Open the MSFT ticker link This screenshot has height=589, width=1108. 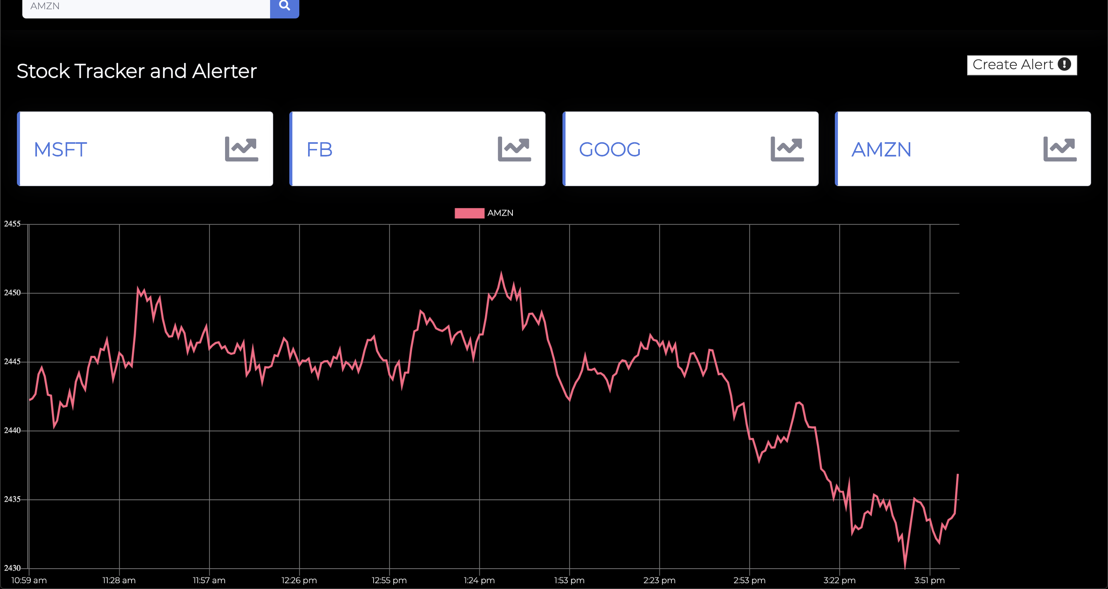point(60,150)
